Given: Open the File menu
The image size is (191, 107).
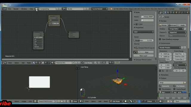Looking at the screenshot, I should 10,9.
